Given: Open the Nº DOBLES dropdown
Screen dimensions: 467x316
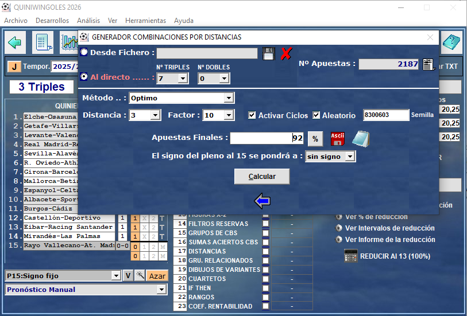Looking at the screenshot, I should point(223,79).
